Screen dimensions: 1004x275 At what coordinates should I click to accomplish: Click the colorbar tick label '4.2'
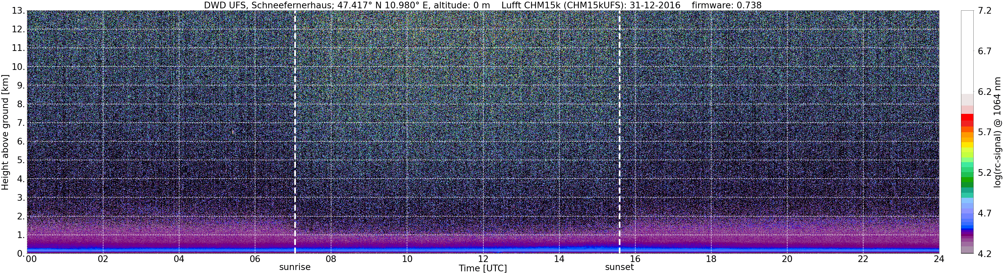point(985,254)
